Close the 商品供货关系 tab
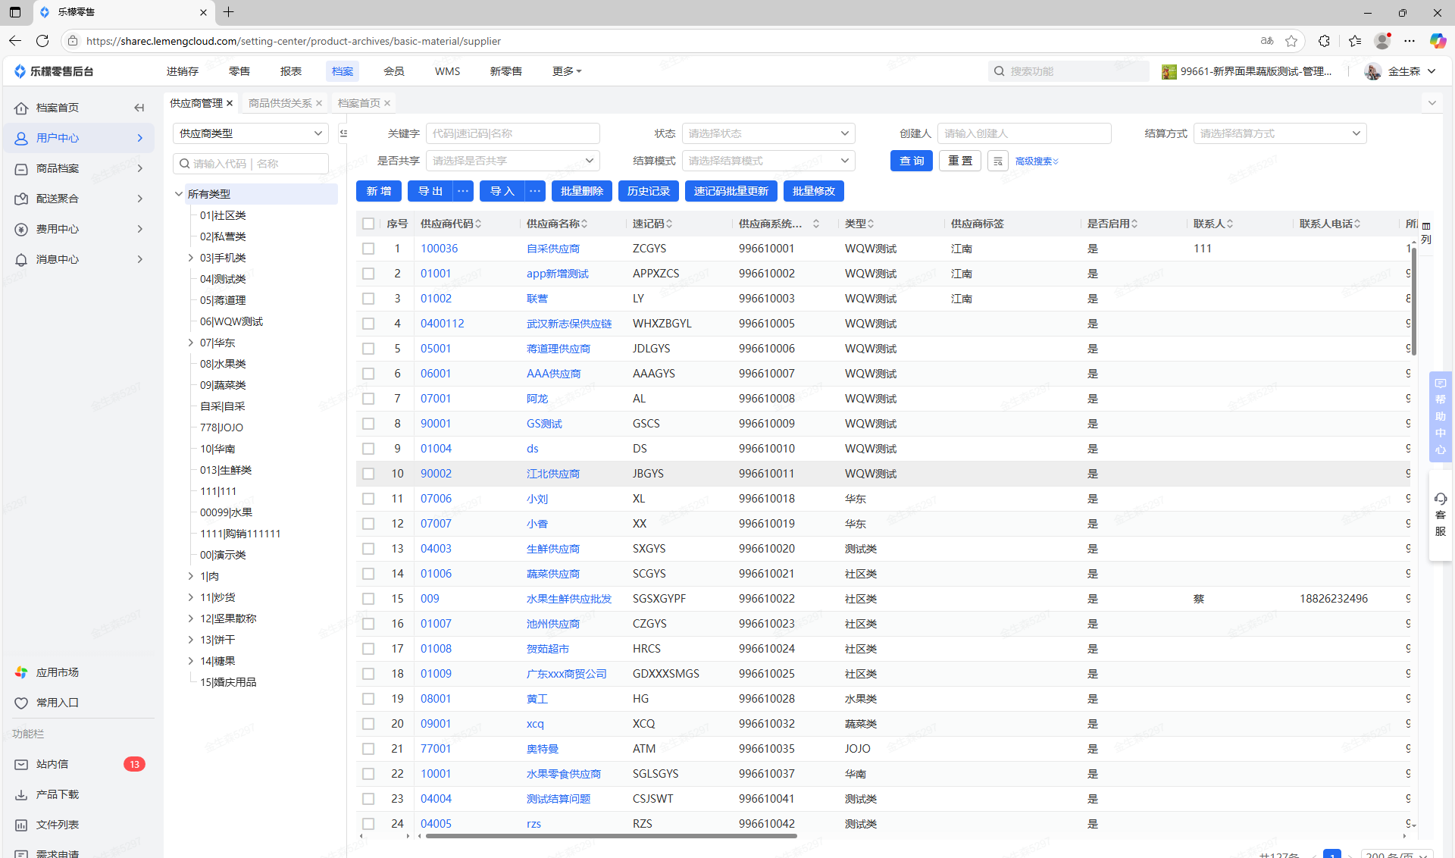This screenshot has height=858, width=1455. (319, 103)
